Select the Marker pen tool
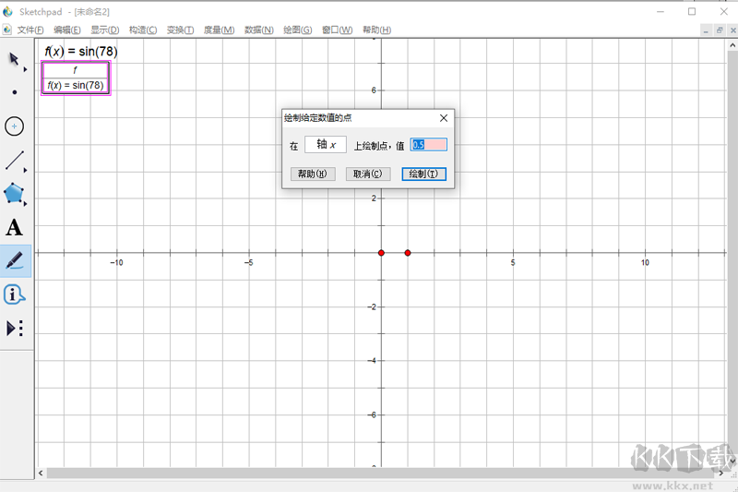738x492 pixels. coord(15,261)
